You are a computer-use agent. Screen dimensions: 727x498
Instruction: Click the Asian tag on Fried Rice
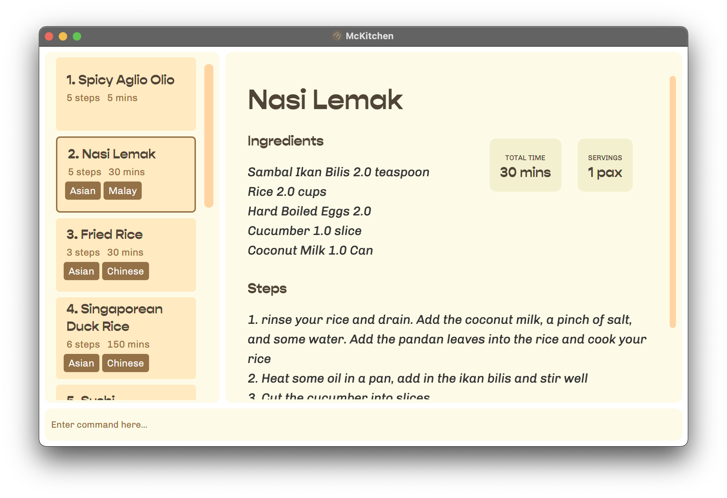pyautogui.click(x=81, y=271)
